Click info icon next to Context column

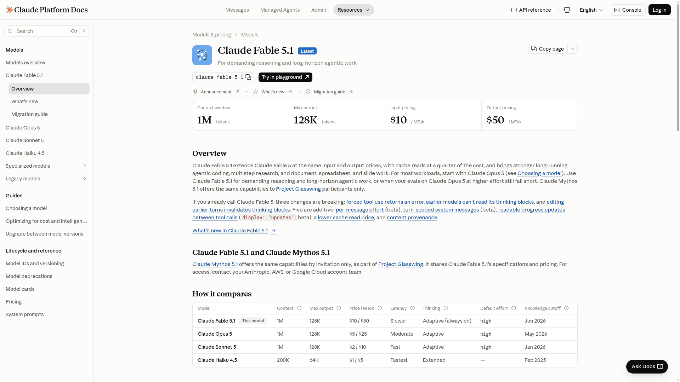tap(299, 308)
